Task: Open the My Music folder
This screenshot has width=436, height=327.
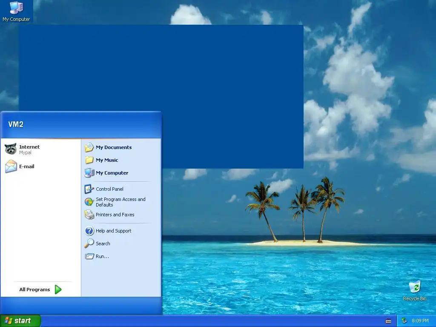Action: click(120, 160)
